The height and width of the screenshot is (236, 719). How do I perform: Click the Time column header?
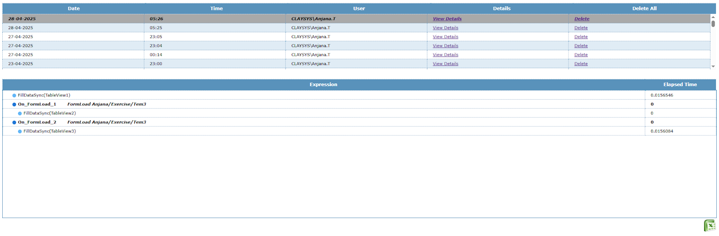217,9
